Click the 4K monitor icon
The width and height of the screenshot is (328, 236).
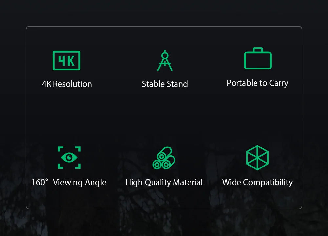(67, 61)
